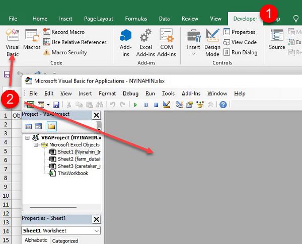
Task: Open the Visual Basic editor button
Action: (x=13, y=42)
